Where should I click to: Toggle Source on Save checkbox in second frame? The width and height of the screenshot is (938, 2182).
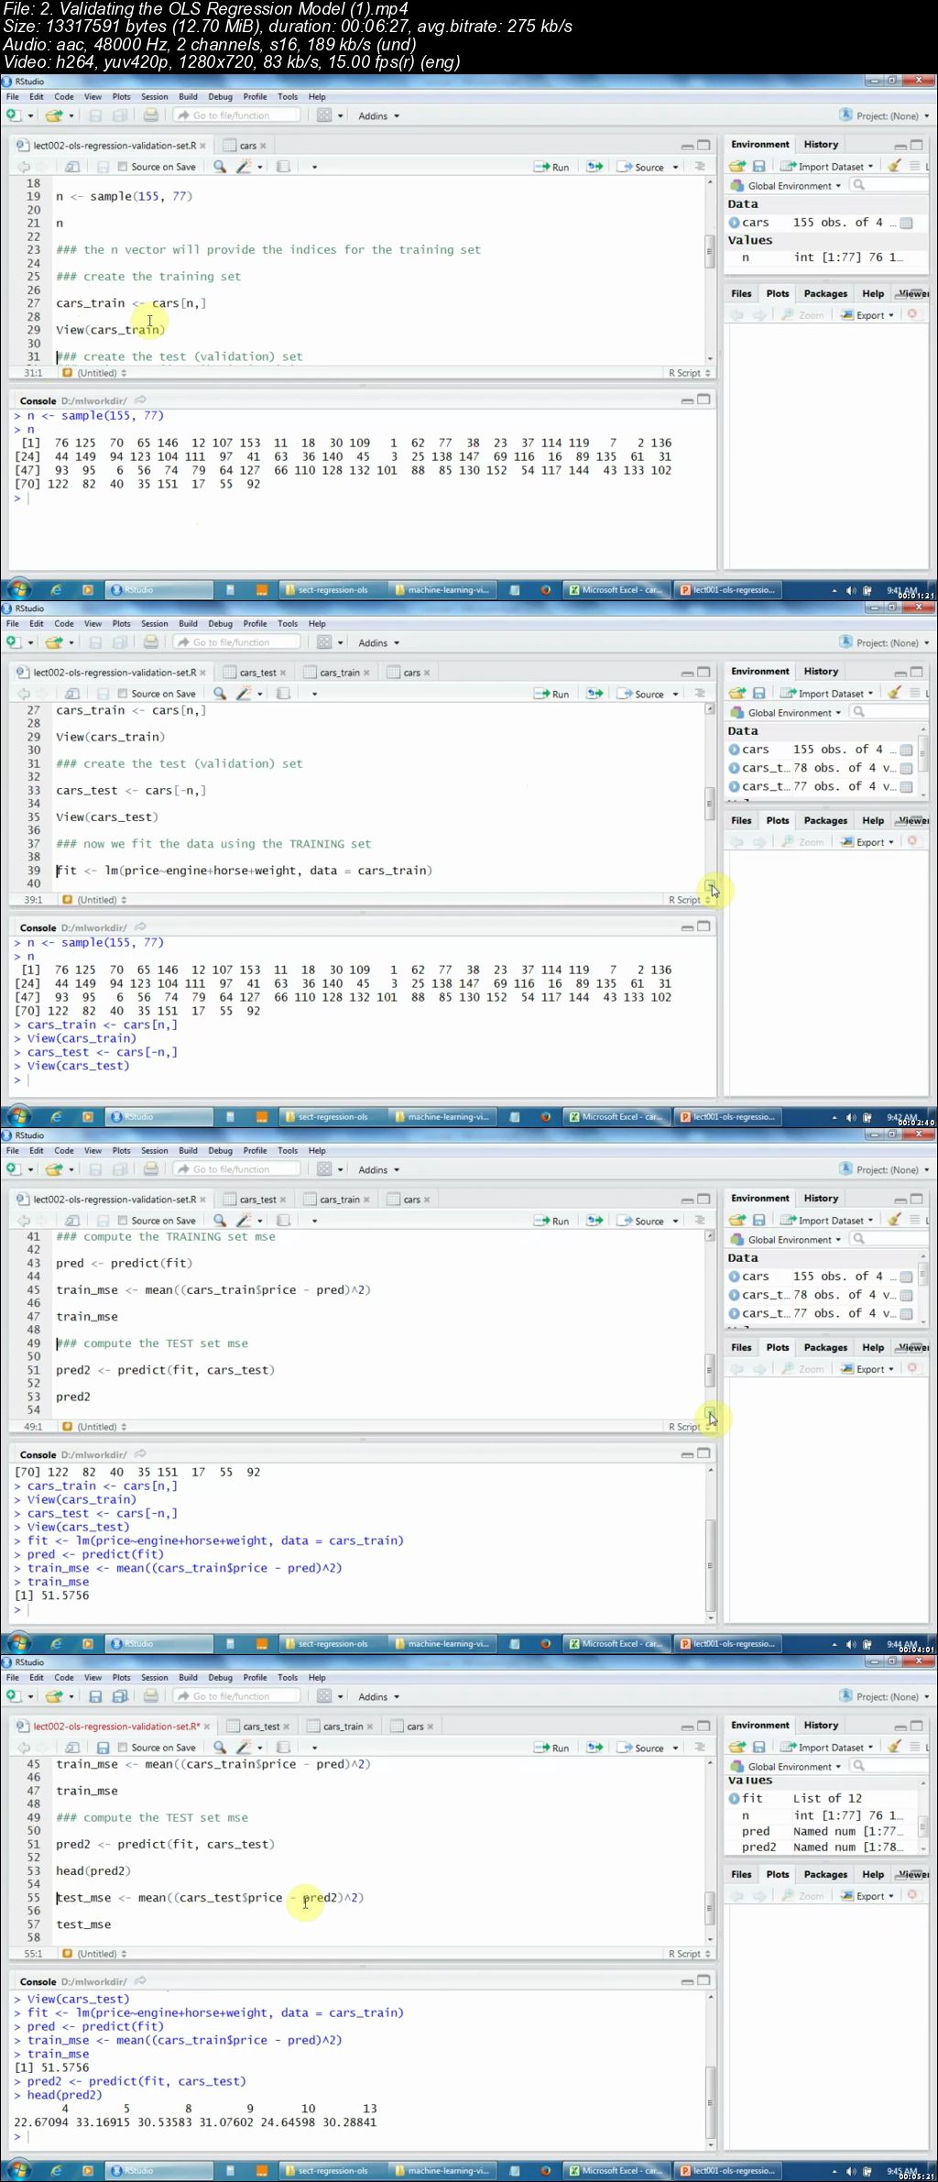[123, 694]
